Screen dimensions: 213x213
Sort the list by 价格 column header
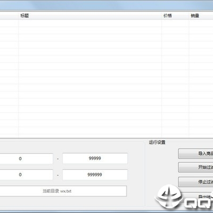pos(175,16)
